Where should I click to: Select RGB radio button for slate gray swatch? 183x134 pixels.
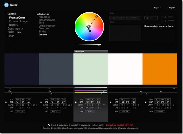click(41, 102)
